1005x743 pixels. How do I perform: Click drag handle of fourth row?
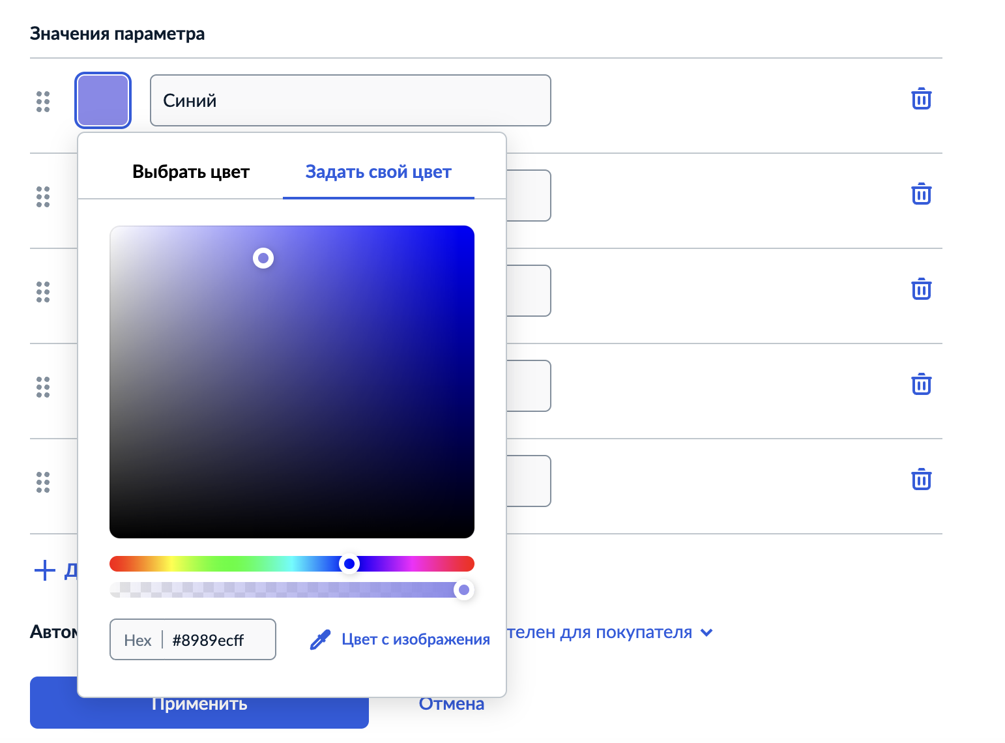coord(43,387)
